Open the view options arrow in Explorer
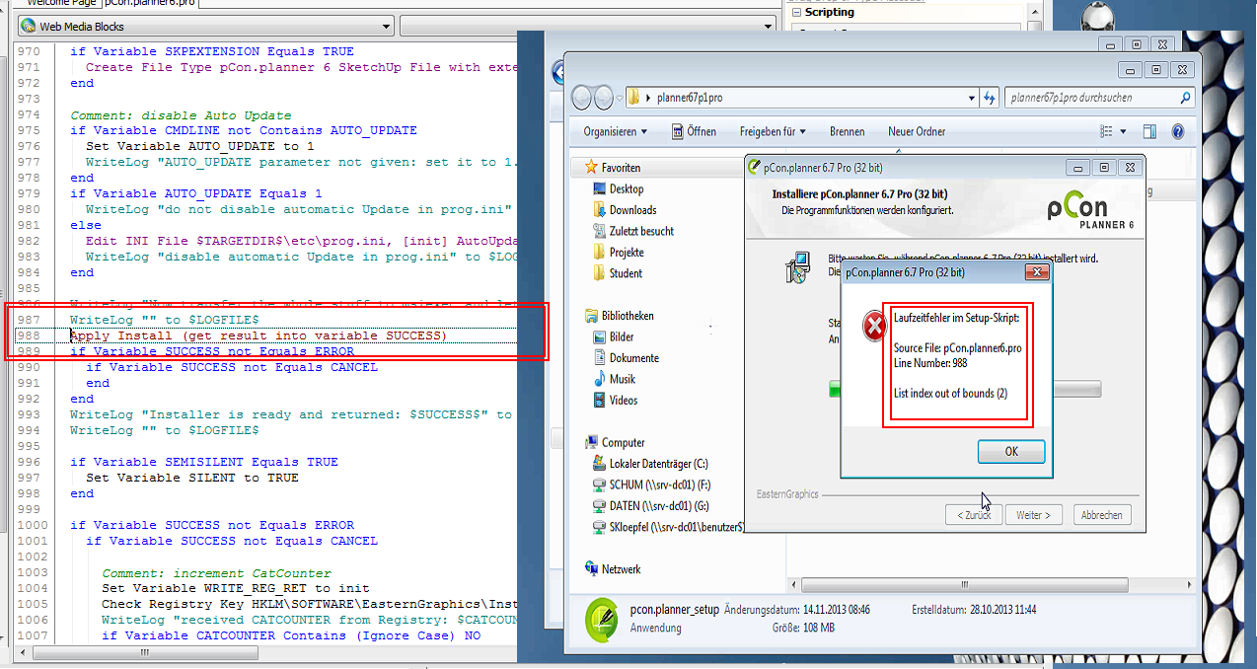 pyautogui.click(x=1124, y=131)
